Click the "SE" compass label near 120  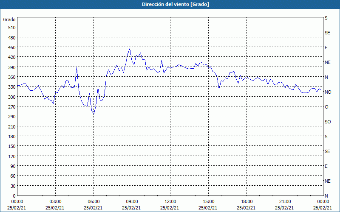tap(327, 151)
